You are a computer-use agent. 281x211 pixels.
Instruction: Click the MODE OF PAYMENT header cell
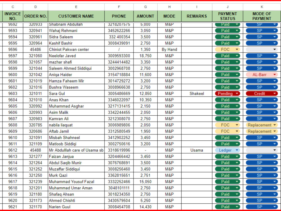click(262, 16)
